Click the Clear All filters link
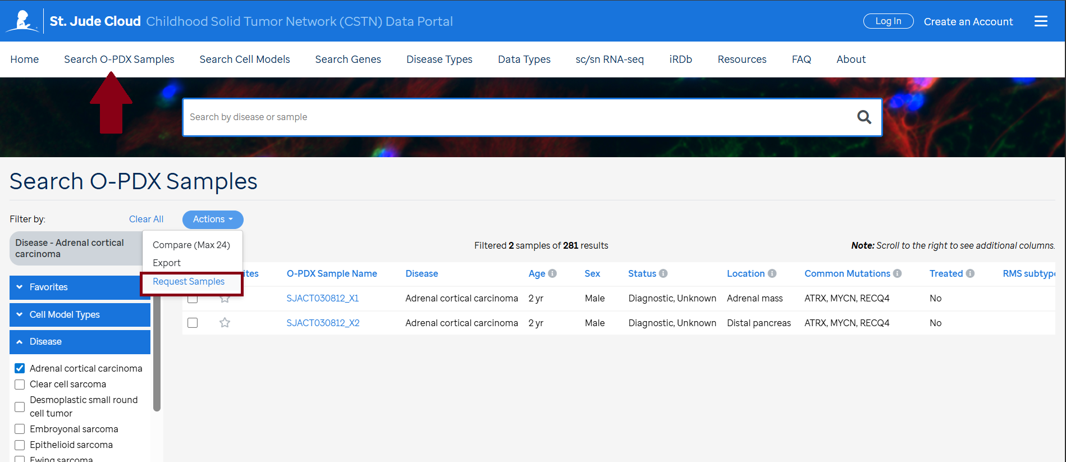1066x462 pixels. [x=147, y=219]
